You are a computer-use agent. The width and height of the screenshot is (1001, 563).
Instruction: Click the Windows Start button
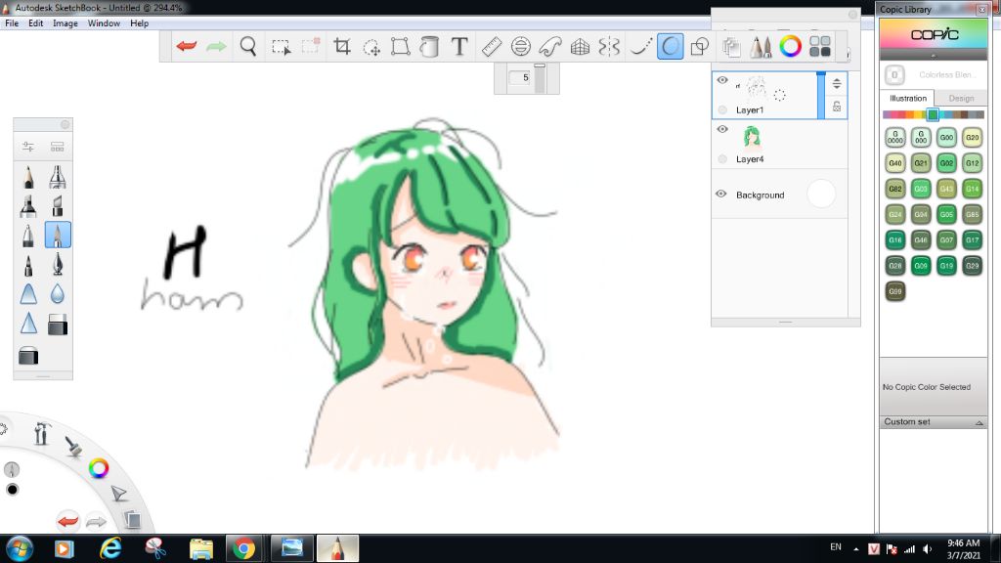[20, 548]
